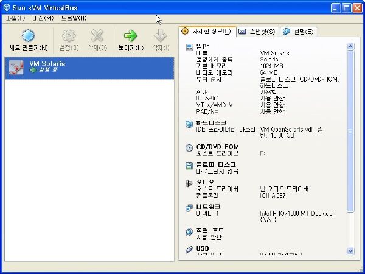Click the 'ICH AC97' audio controller value
The image size is (365, 274).
273,195
